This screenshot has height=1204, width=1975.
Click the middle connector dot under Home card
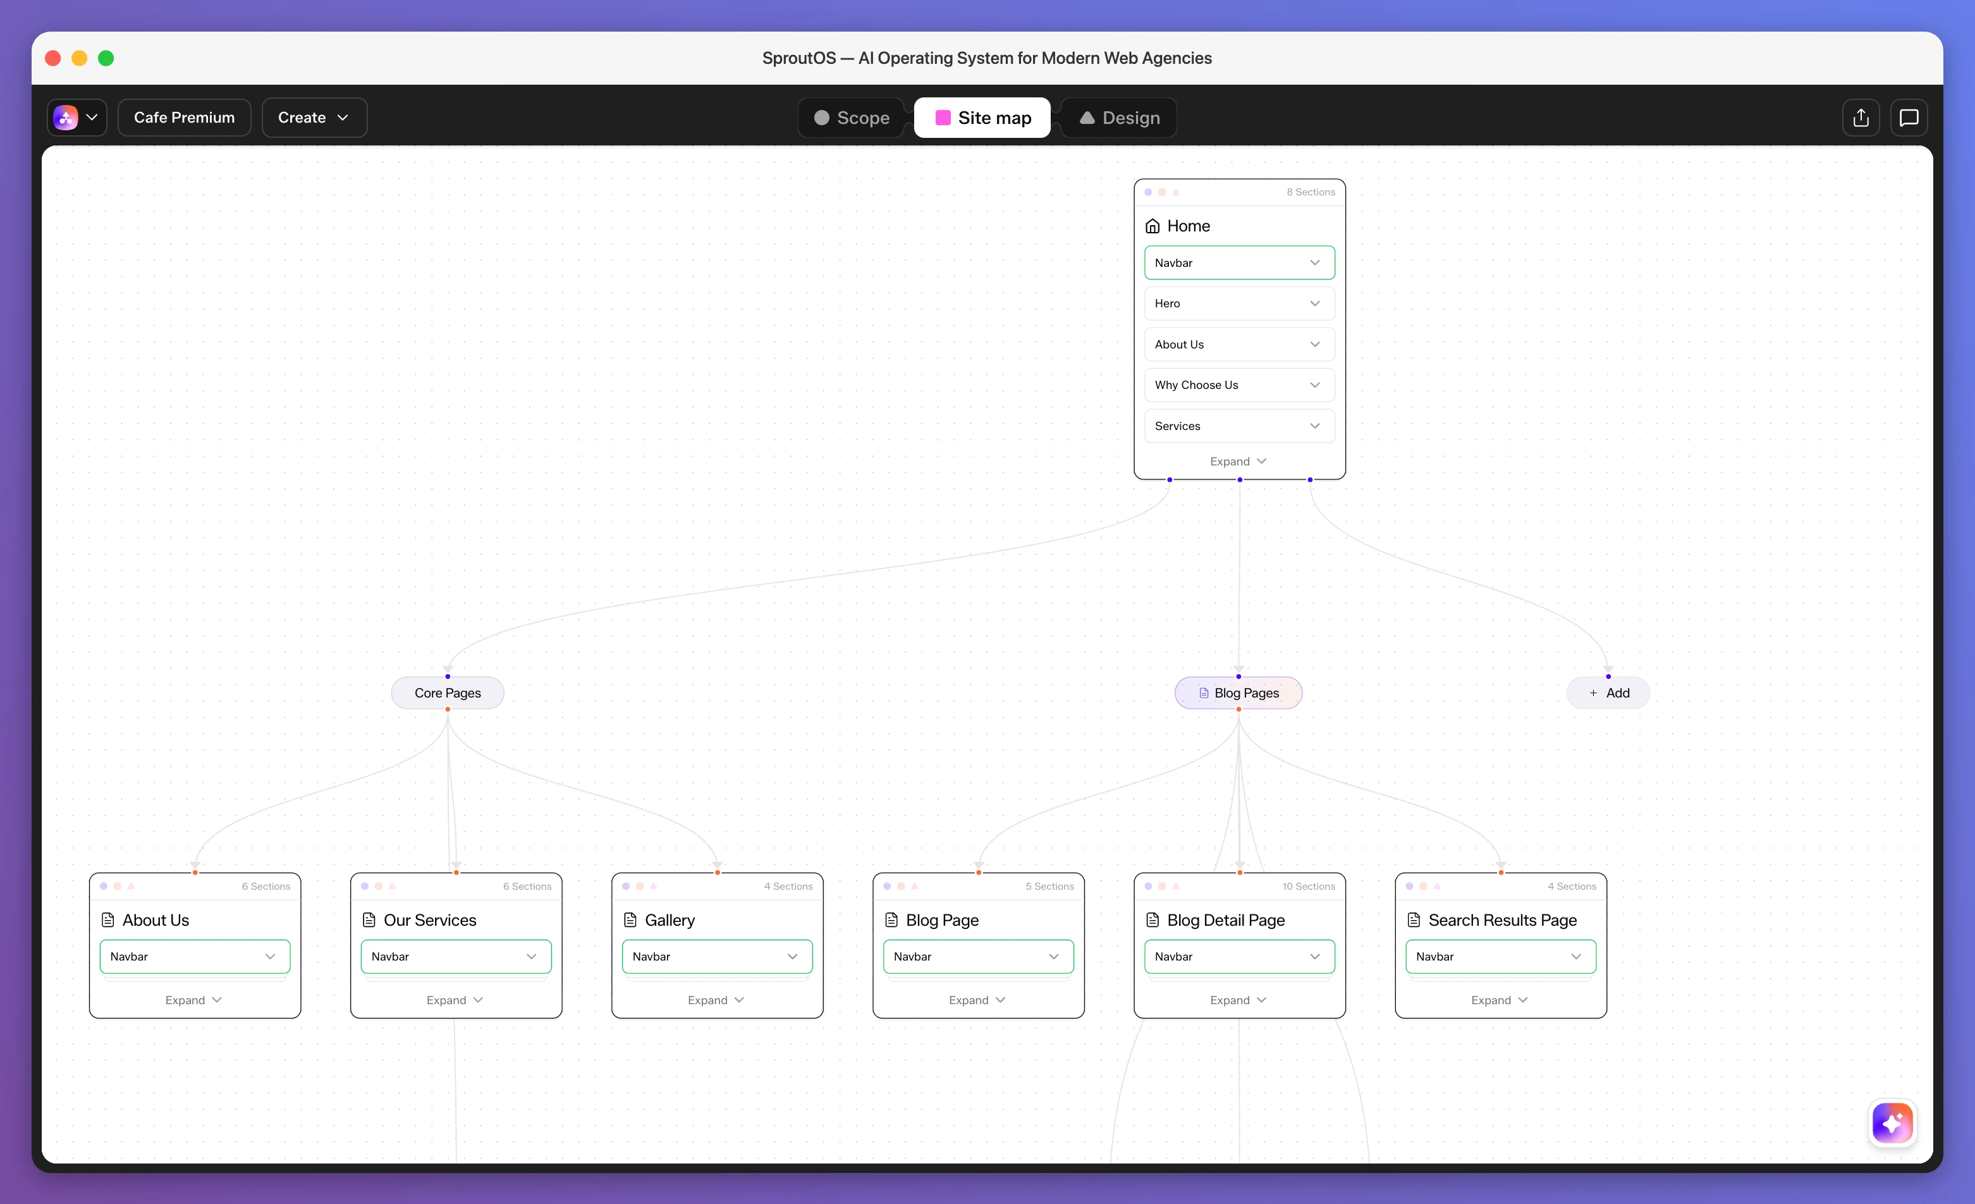click(x=1240, y=480)
